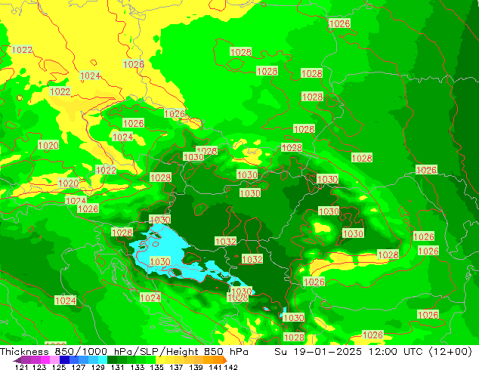This screenshot has width=479, height=370.
Task: Click the legend value '142'
Action: [231, 367]
